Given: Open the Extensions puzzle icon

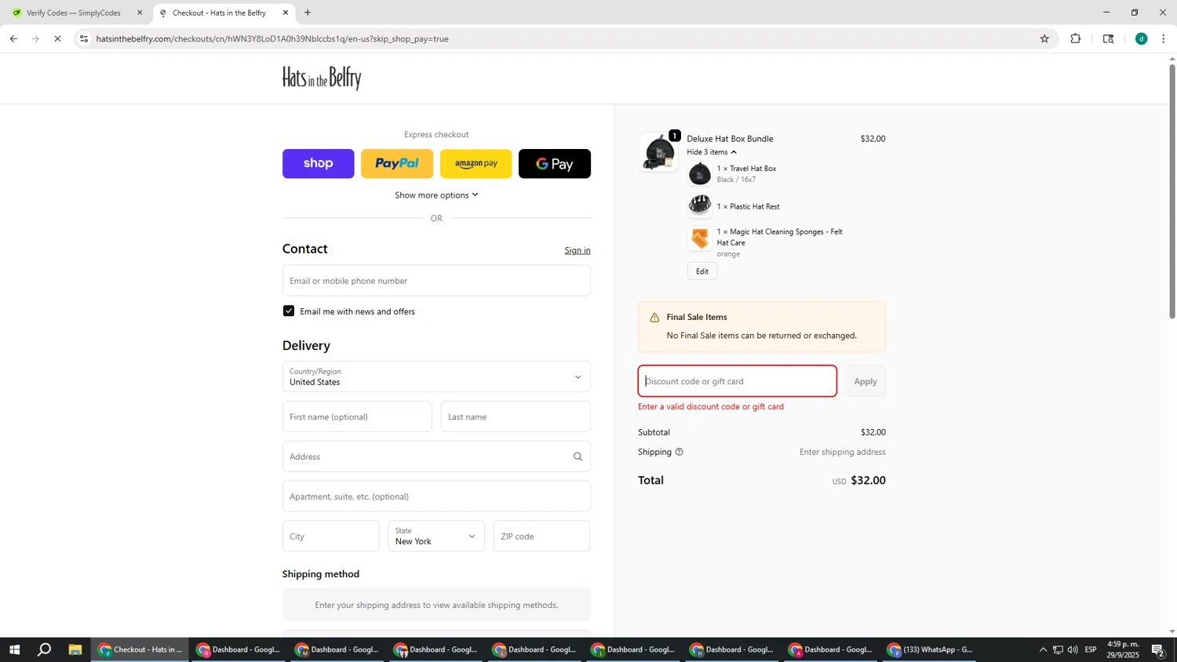Looking at the screenshot, I should tap(1076, 38).
